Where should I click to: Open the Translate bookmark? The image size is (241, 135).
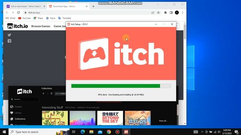[x=64, y=18]
